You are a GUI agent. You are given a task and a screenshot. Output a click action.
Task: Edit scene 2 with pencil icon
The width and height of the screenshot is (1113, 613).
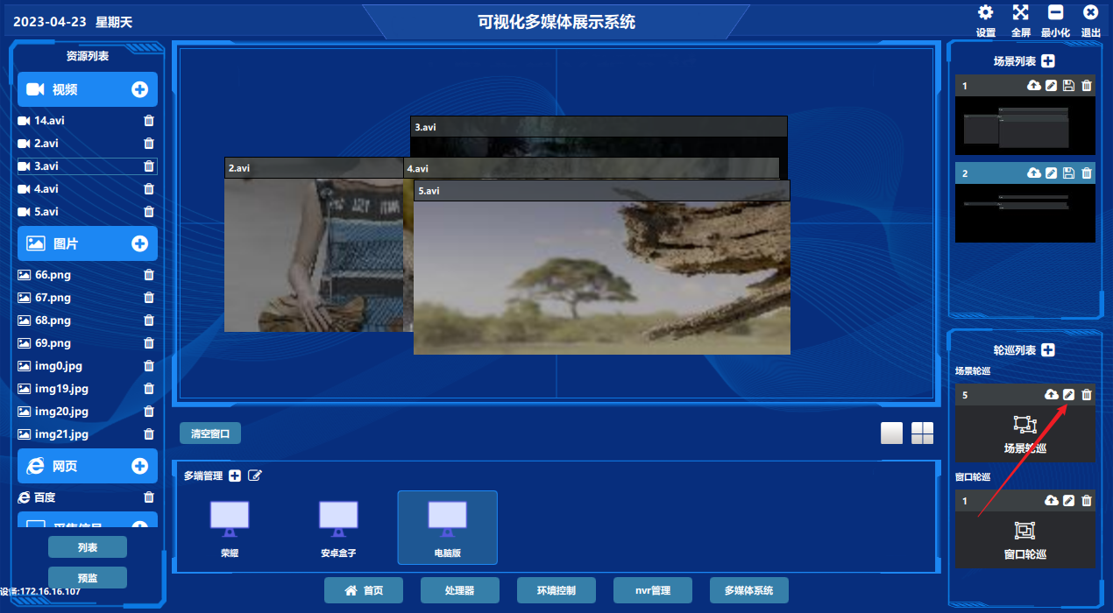[1052, 173]
